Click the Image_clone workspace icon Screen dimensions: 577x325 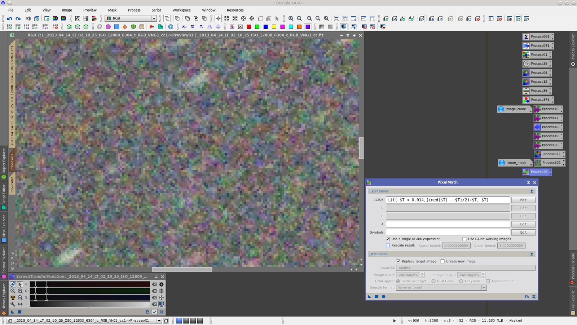click(x=514, y=109)
